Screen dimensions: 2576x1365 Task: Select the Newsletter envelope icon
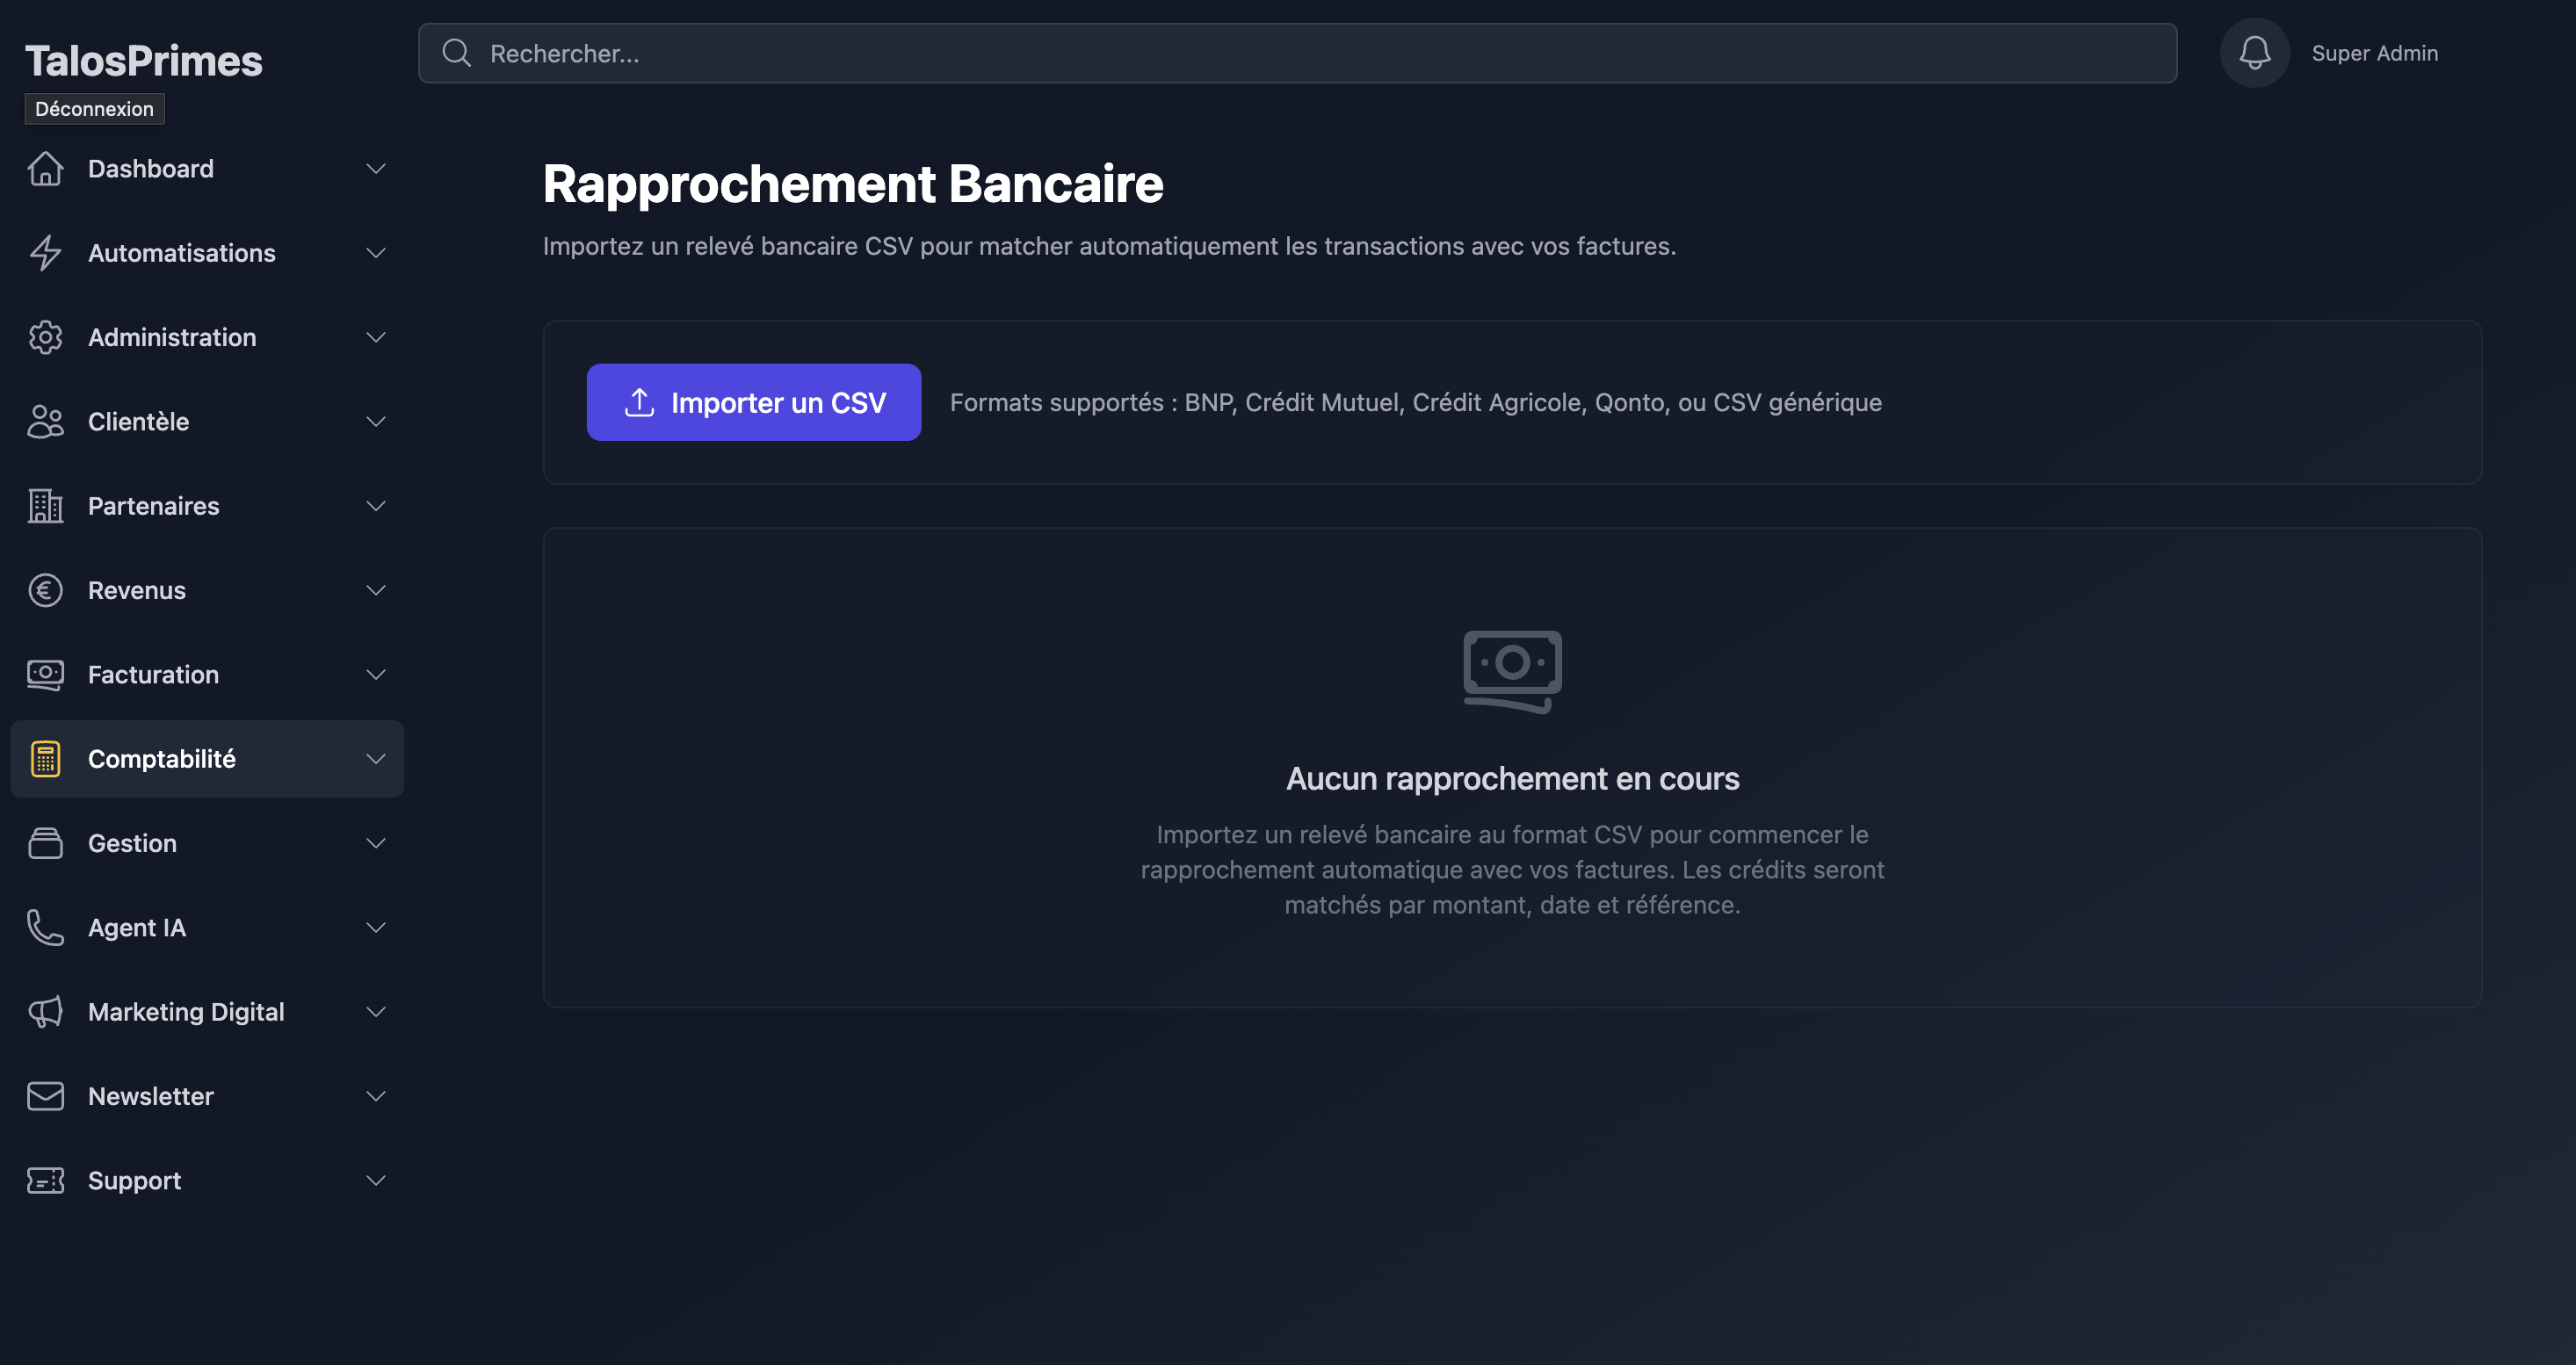(45, 1096)
